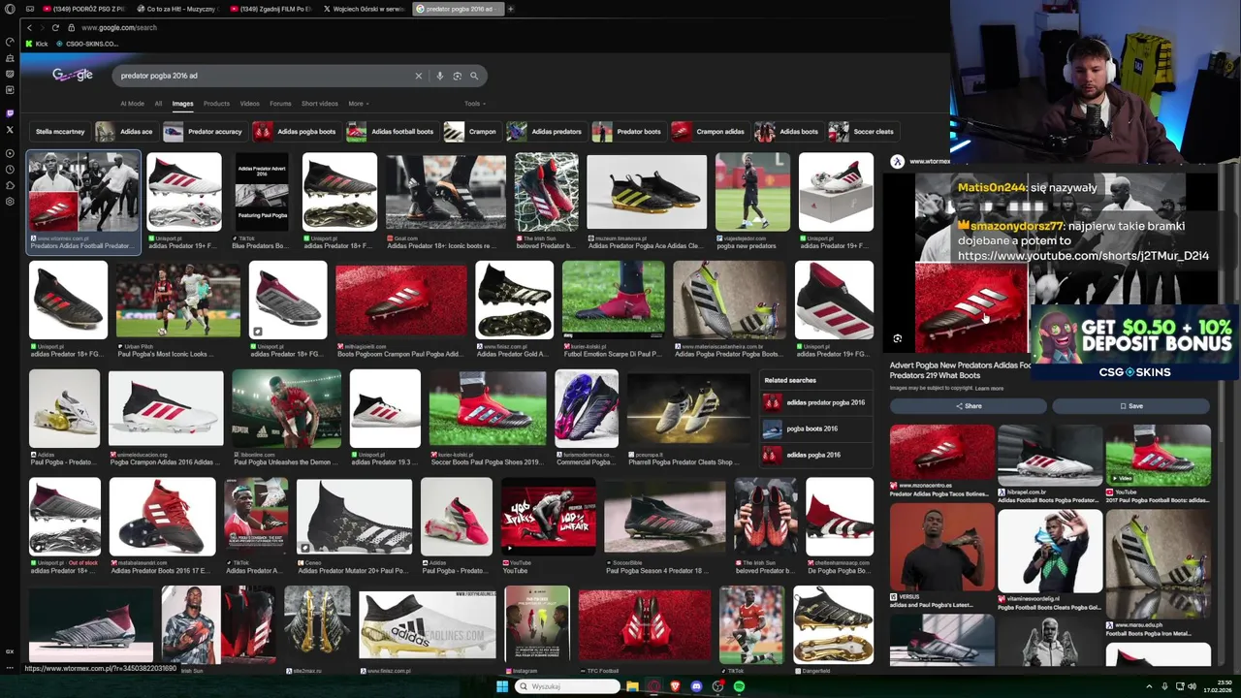Open the TikTok Blue Predators thumbnail
This screenshot has height=698, width=1241.
(262, 192)
